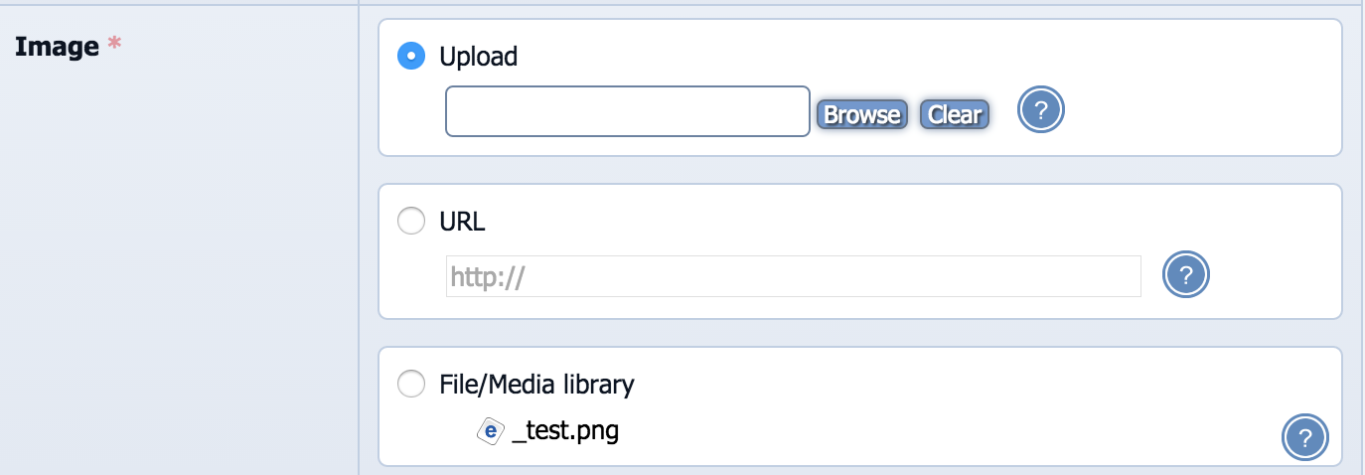Choose the URL radio option
1365x475 pixels.
[x=411, y=222]
